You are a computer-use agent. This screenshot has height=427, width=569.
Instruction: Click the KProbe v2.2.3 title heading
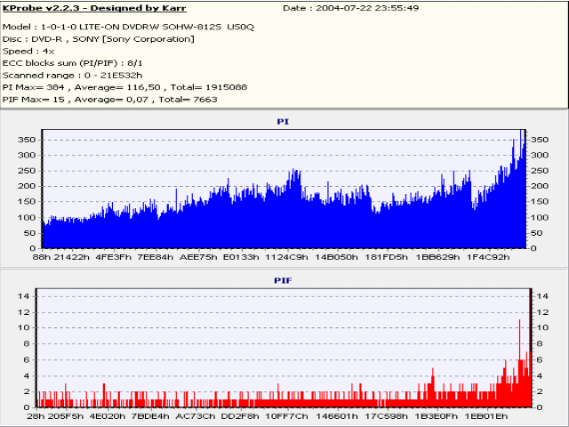[x=94, y=8]
